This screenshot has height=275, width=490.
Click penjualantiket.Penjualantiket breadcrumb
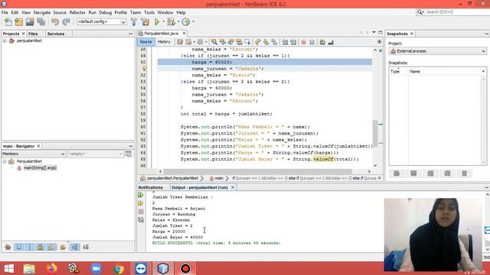172,178
